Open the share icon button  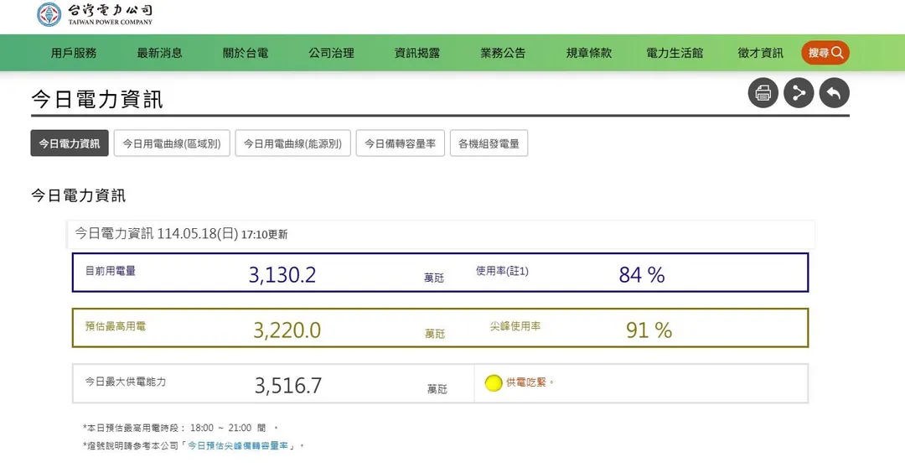coord(799,93)
